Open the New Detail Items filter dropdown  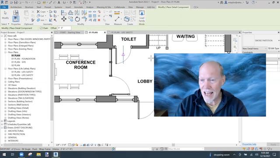coord(255,49)
